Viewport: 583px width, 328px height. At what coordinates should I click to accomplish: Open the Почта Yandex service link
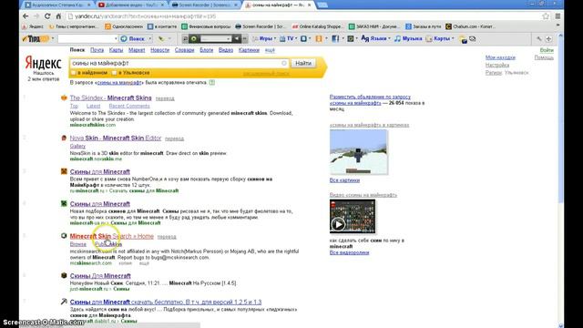pyautogui.click(x=97, y=50)
